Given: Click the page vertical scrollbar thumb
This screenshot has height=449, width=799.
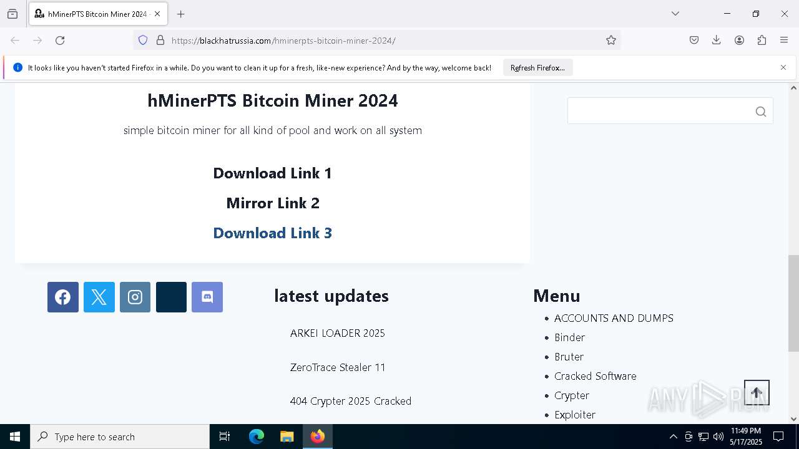Looking at the screenshot, I should coord(793,304).
